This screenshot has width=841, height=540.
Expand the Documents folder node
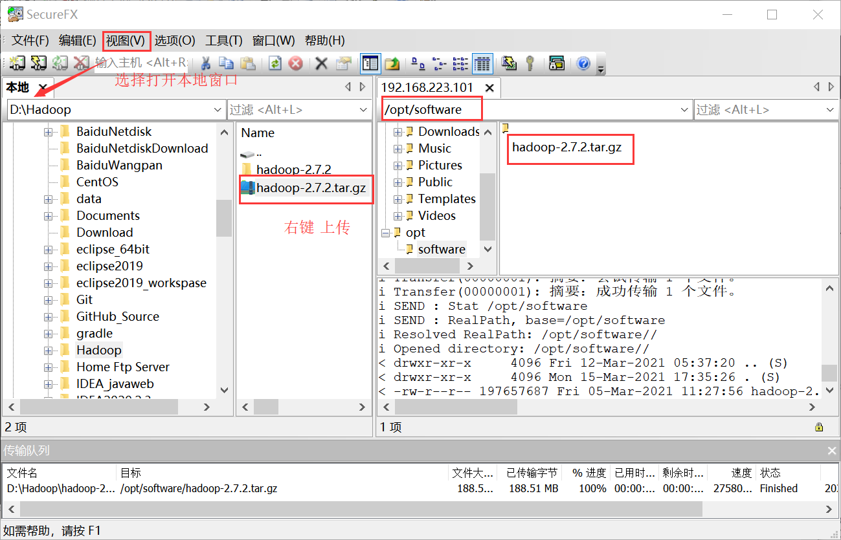(x=49, y=215)
